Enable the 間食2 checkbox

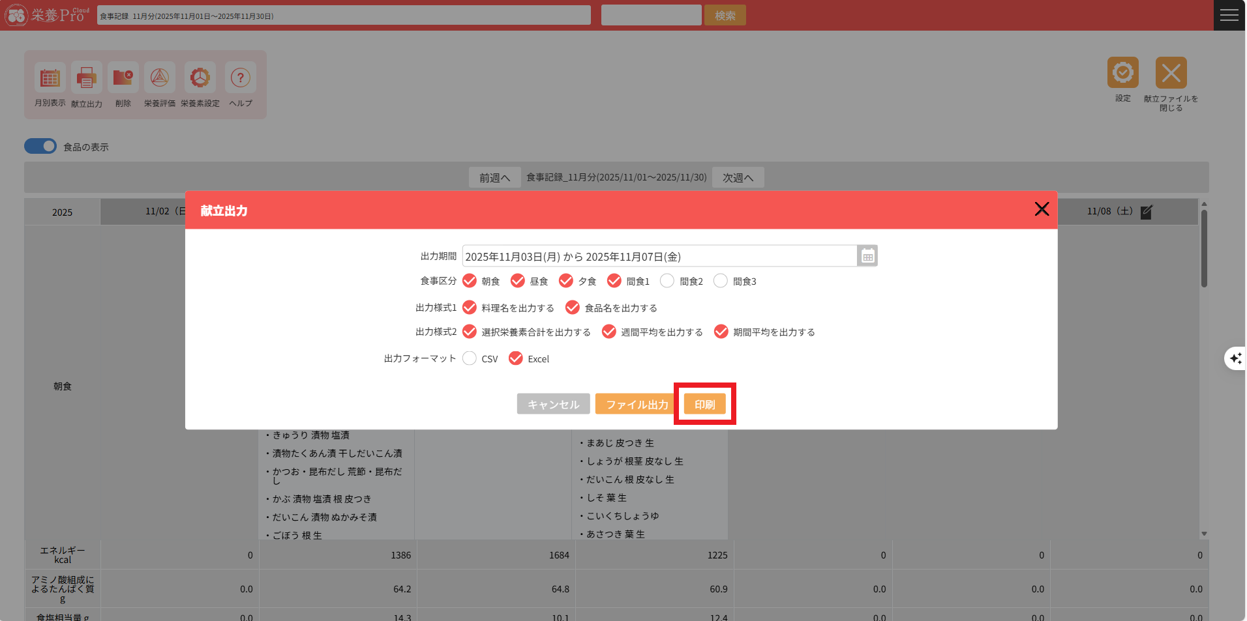click(667, 281)
